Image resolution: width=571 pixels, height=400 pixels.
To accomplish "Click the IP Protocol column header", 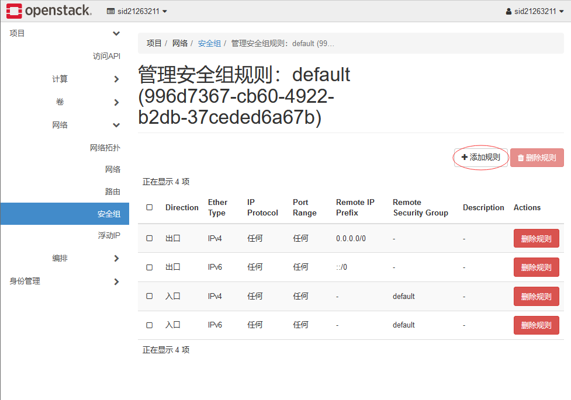I will tap(262, 207).
